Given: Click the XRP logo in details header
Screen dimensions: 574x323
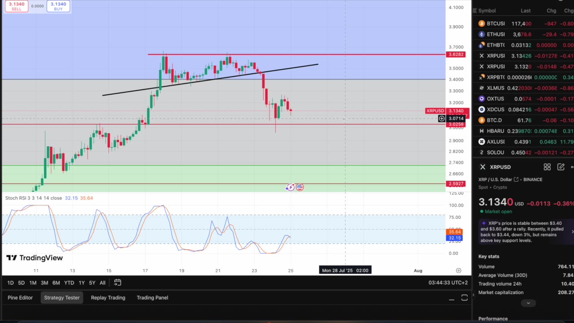Looking at the screenshot, I should coord(483,167).
